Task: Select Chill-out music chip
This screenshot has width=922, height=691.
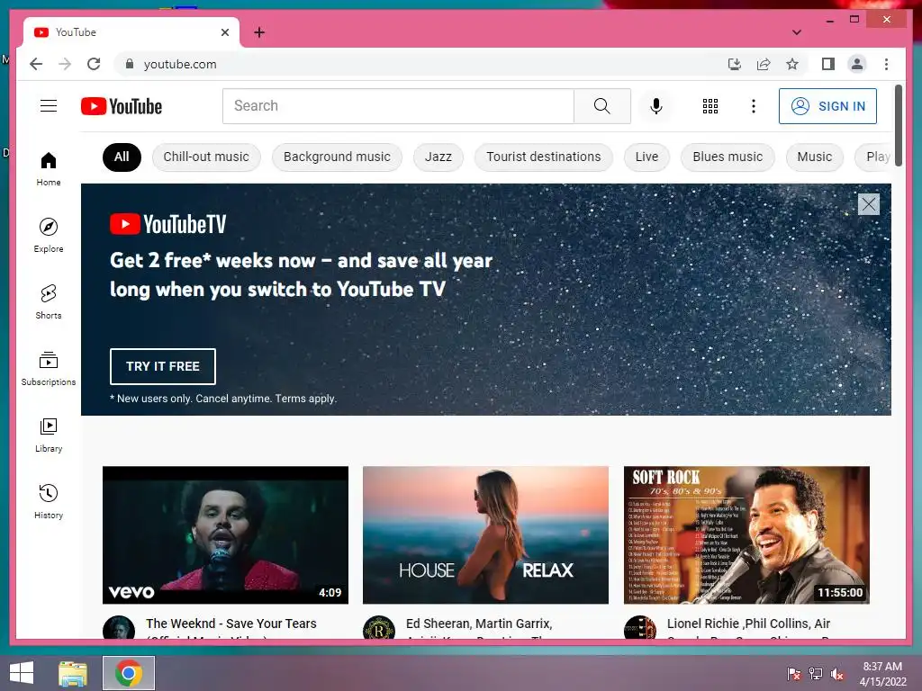Action: [206, 157]
